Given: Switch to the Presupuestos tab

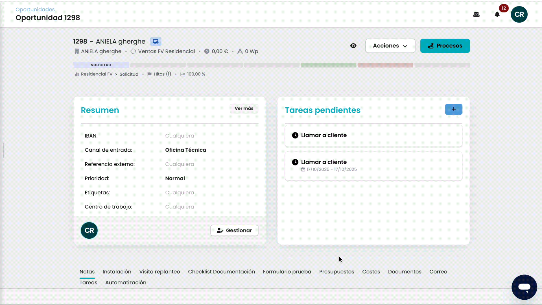Looking at the screenshot, I should pyautogui.click(x=336, y=272).
